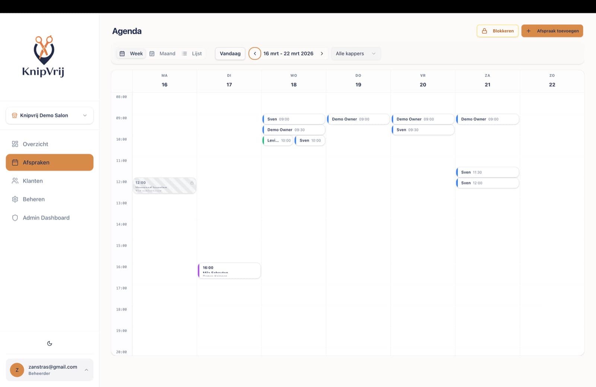596x387 pixels.
Task: Open Knipvrij Demo Salon selector
Action: coord(50,115)
